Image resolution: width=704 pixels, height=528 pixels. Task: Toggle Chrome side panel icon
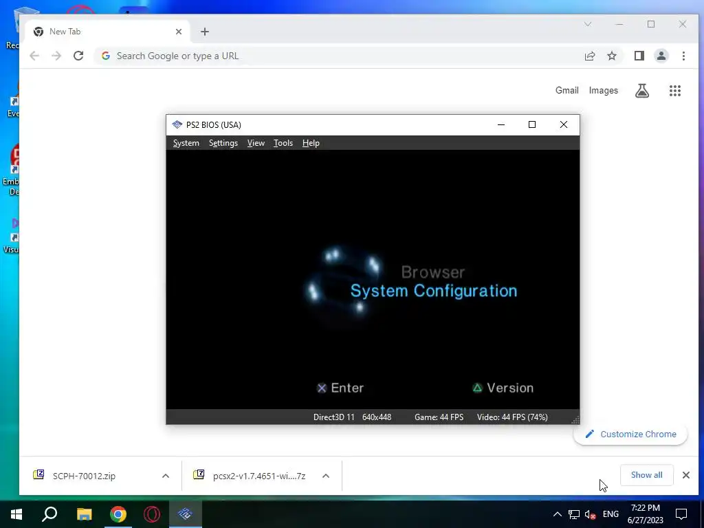point(639,56)
